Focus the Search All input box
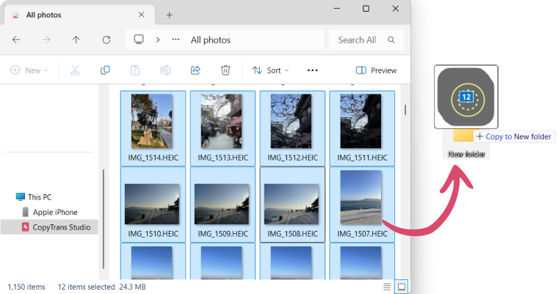Viewport: 558px width, 294px height. click(366, 40)
